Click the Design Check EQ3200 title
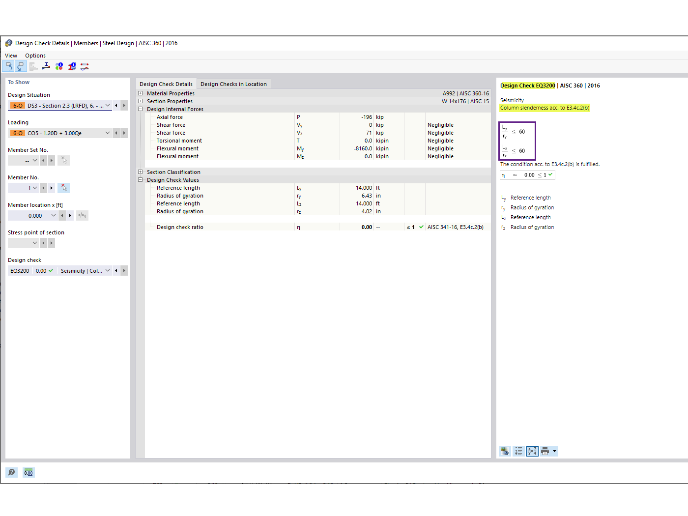Viewport: 688px width, 516px height. (x=527, y=86)
